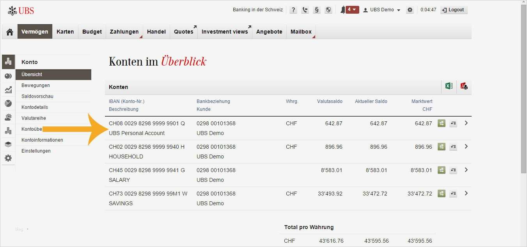Screen dimensions: 527x247
Task: Select Saldovorschau in the Konto menu
Action: [53, 96]
